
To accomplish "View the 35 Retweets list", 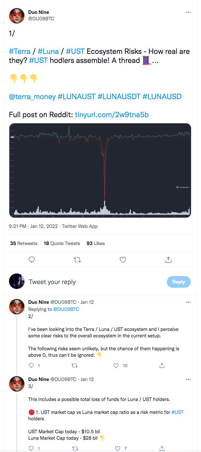I will (x=24, y=243).
